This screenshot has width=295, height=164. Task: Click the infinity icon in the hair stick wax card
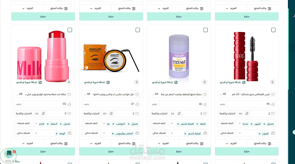173,114
